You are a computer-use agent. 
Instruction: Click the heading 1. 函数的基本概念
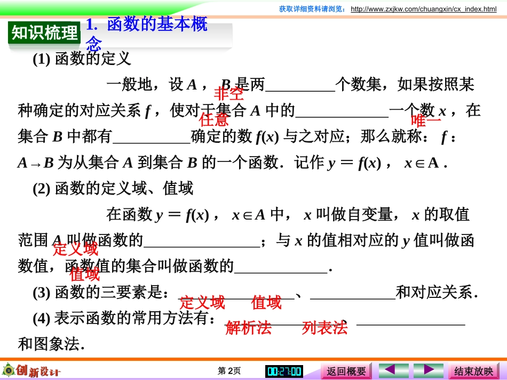point(146,33)
